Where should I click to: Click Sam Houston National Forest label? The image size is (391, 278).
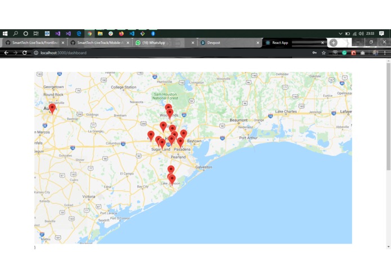pyautogui.click(x=165, y=96)
